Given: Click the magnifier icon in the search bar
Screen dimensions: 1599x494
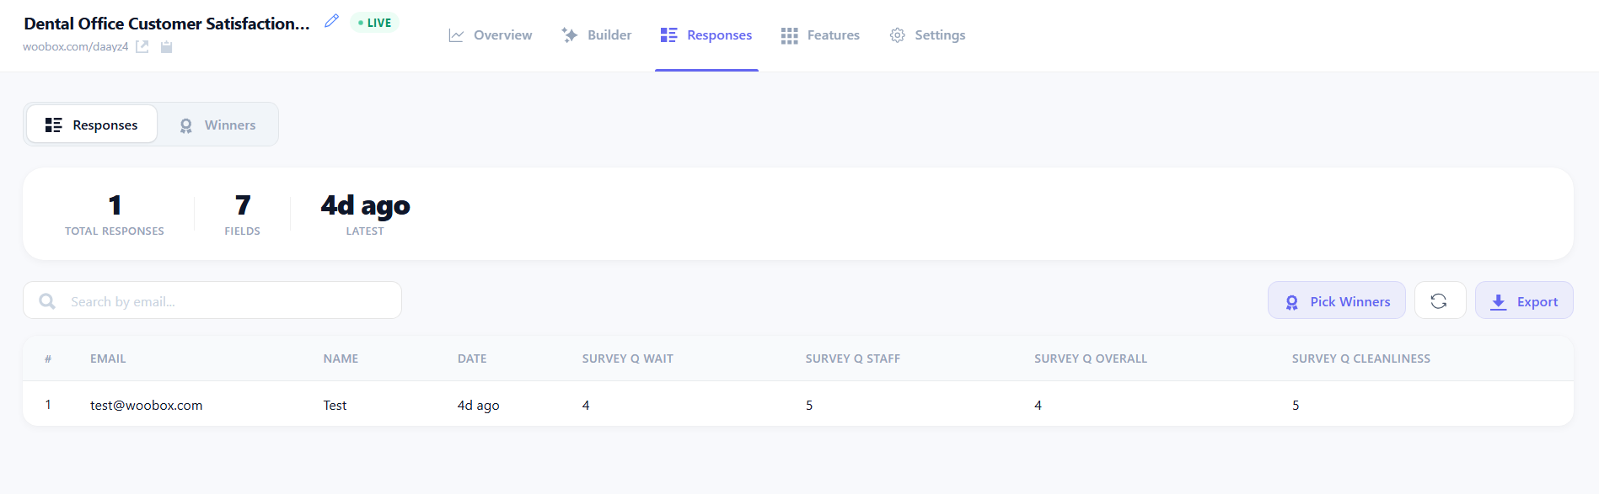Looking at the screenshot, I should point(47,300).
